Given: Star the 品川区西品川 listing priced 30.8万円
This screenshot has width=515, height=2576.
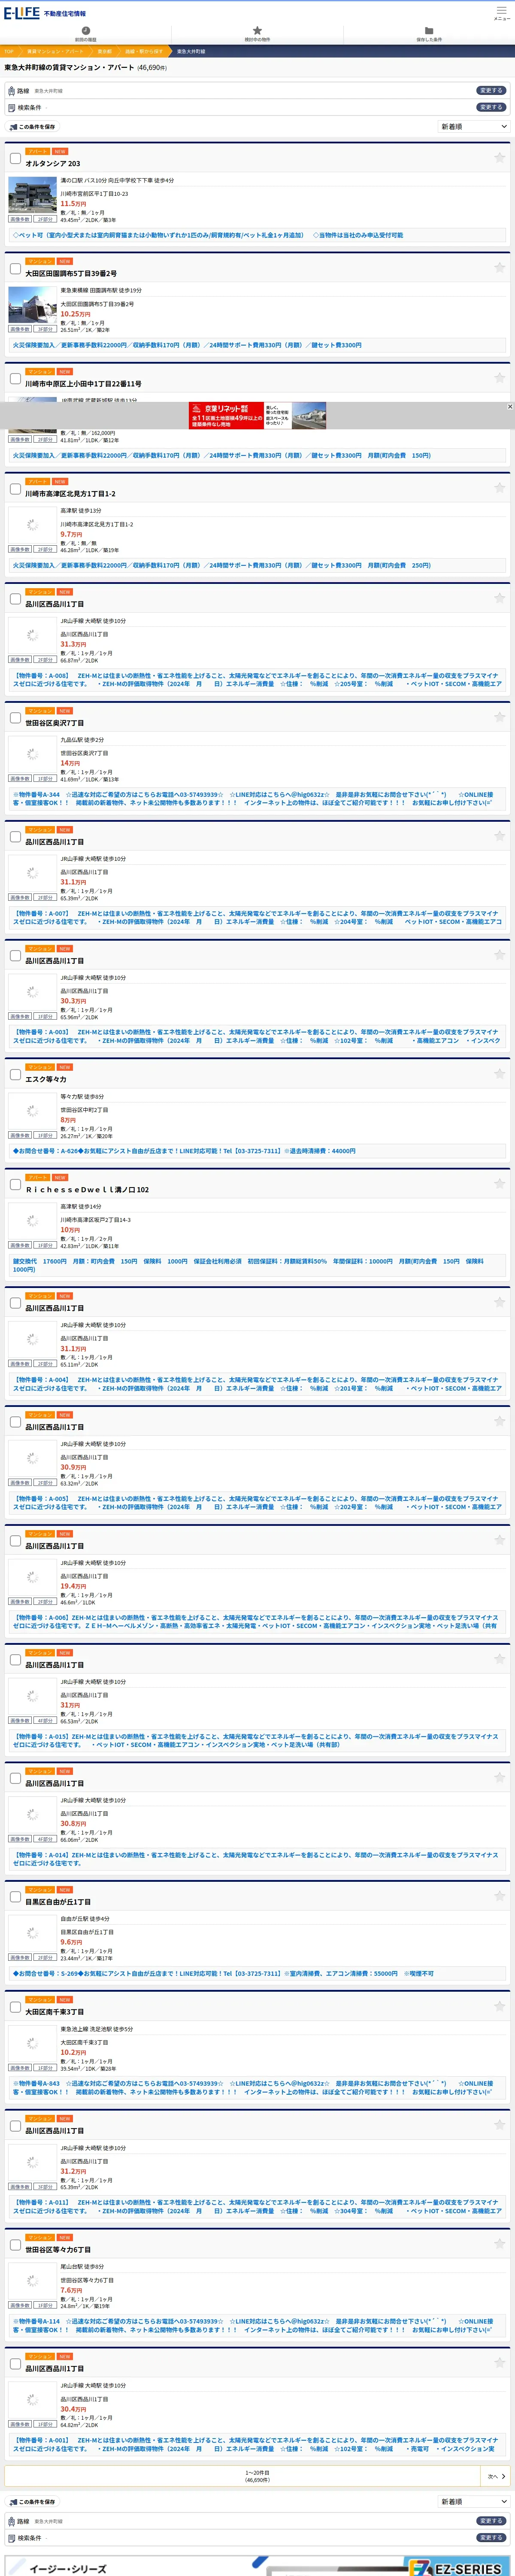Looking at the screenshot, I should pos(499,1778).
